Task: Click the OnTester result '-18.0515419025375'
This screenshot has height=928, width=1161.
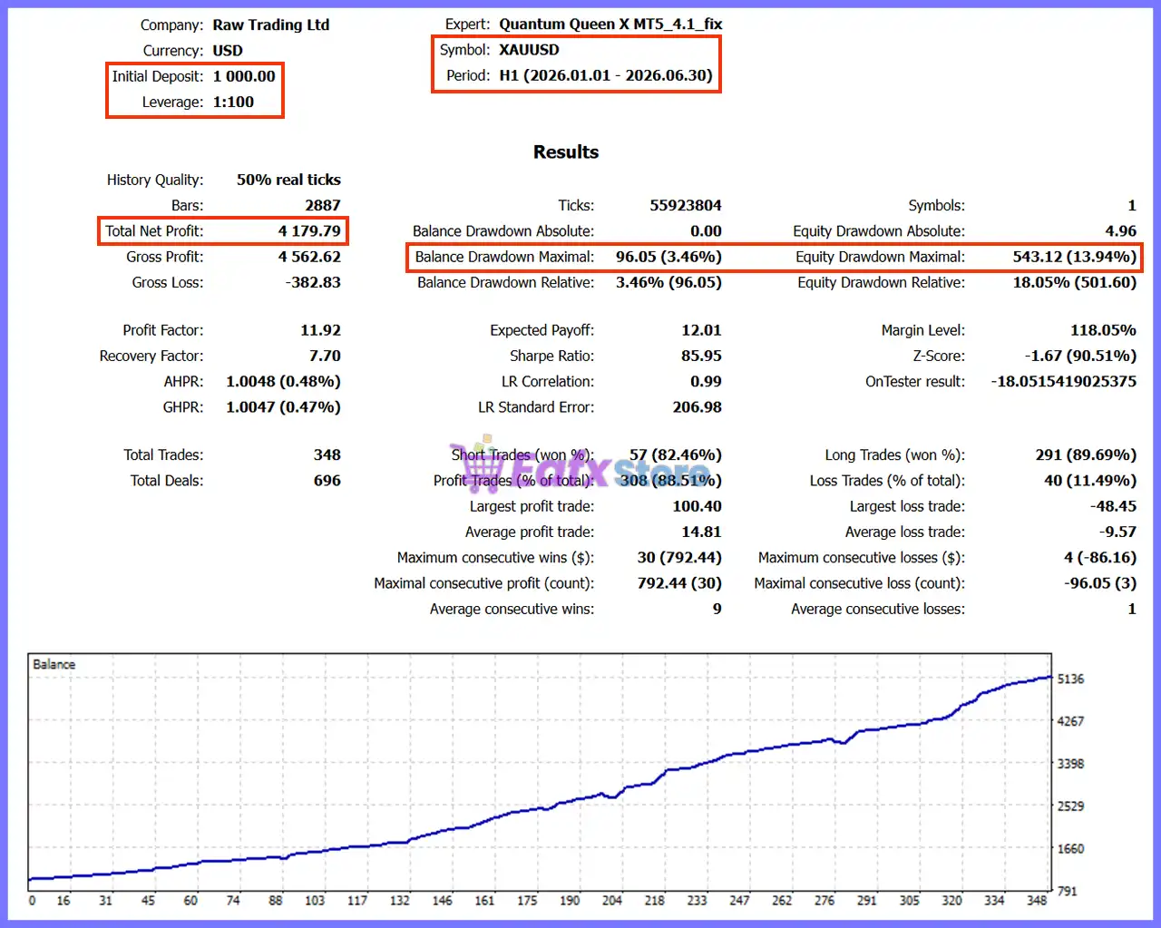Action: coord(1064,381)
